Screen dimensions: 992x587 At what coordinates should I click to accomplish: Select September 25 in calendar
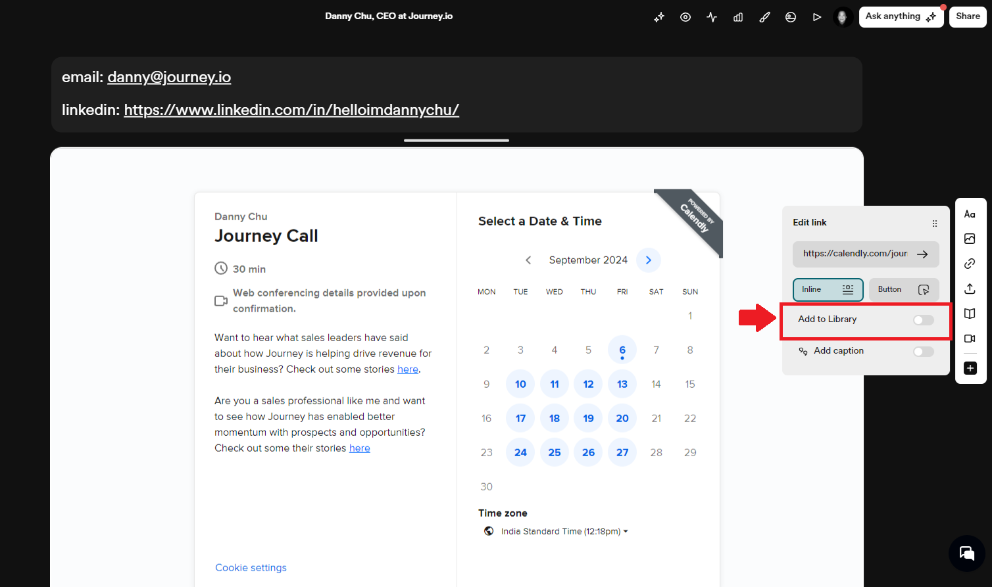click(555, 453)
